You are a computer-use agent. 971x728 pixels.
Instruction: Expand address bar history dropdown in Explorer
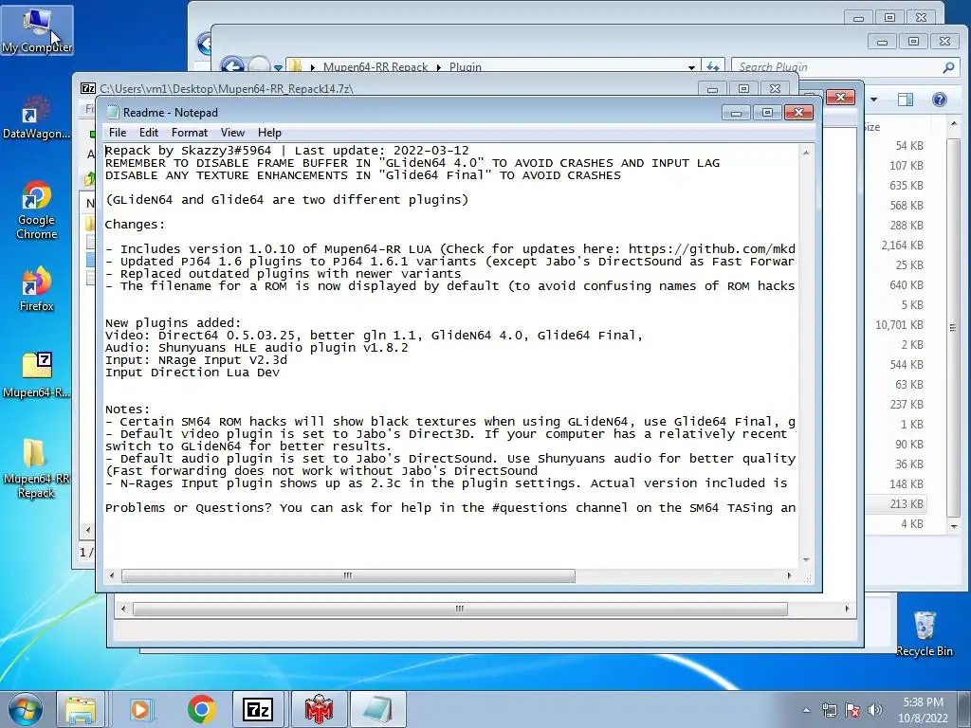(691, 67)
